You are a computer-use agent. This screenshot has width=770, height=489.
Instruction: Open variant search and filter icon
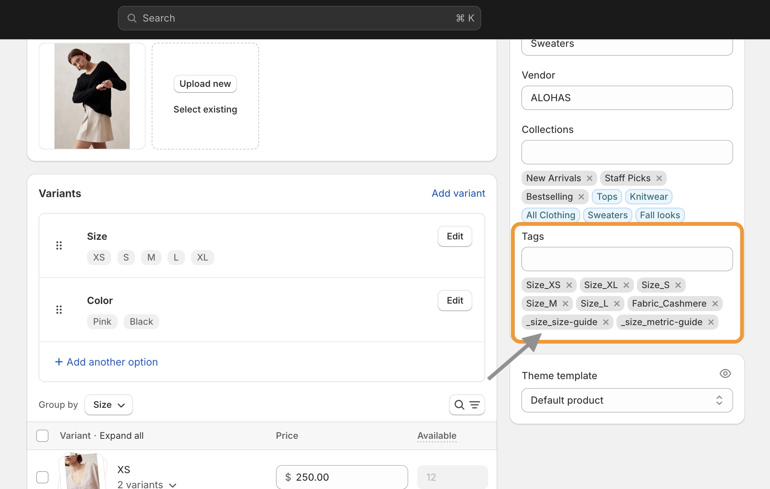pyautogui.click(x=467, y=405)
